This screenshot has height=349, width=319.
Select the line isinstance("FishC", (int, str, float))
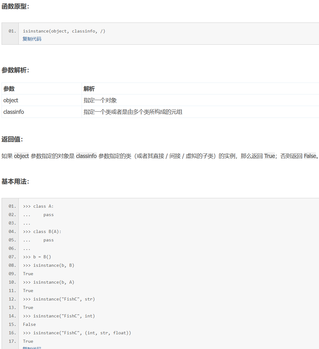77,333
